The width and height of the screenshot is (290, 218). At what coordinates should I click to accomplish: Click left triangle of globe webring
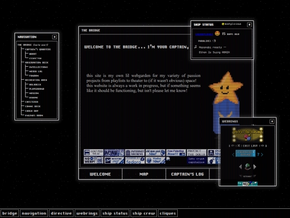(x=241, y=167)
